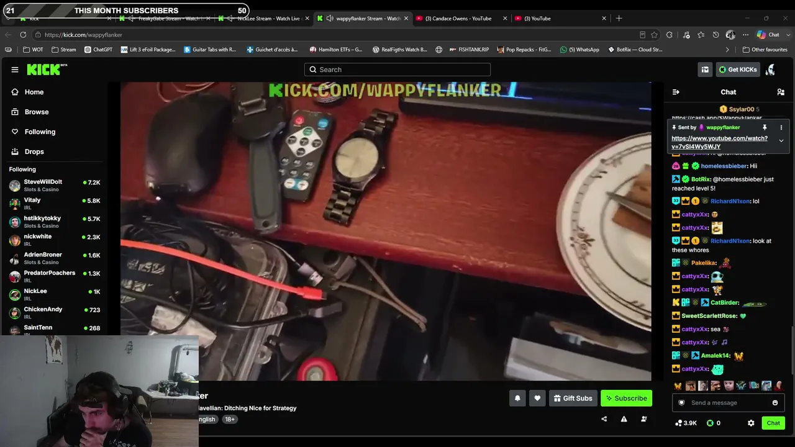This screenshot has height=447, width=795.
Task: Open the Hamilton ETFs bookmark
Action: (335, 50)
